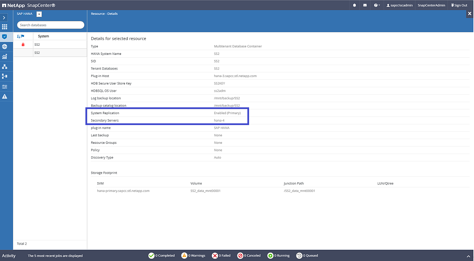
Task: Click the 'Policy' label
Action: [x=95, y=150]
